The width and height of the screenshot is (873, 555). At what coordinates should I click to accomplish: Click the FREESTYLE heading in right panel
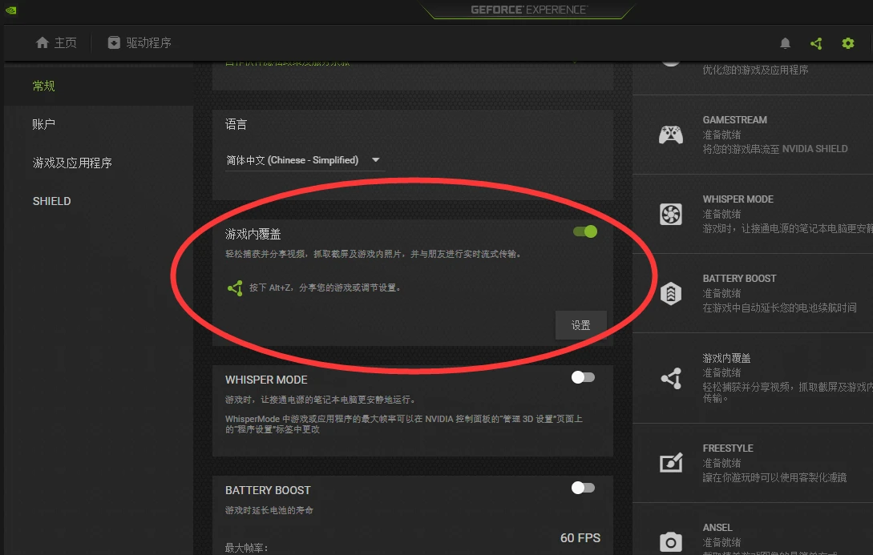728,448
